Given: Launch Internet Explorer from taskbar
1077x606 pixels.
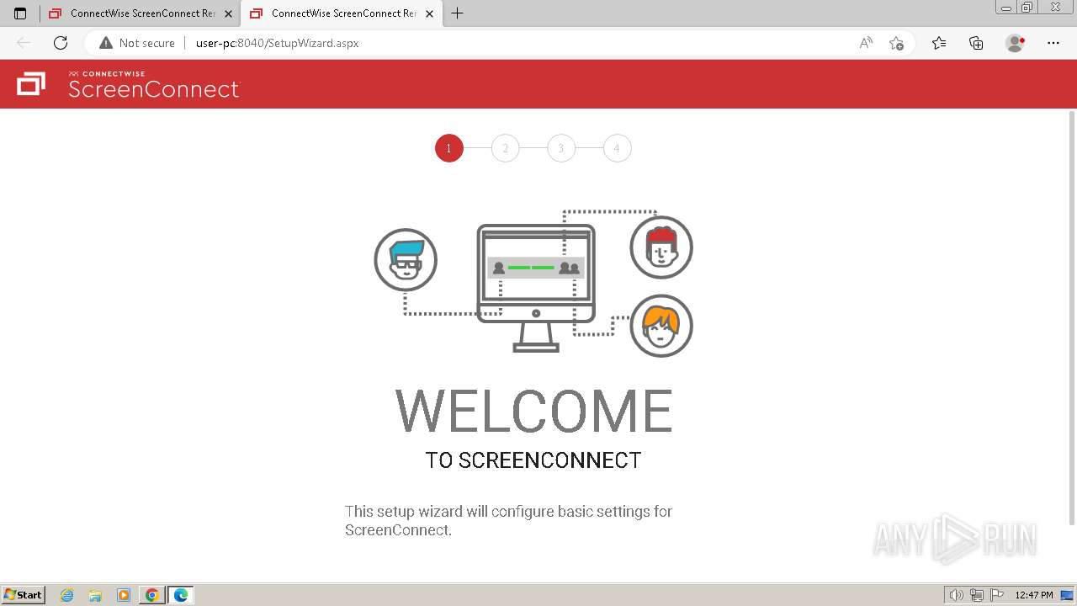Looking at the screenshot, I should tap(67, 595).
